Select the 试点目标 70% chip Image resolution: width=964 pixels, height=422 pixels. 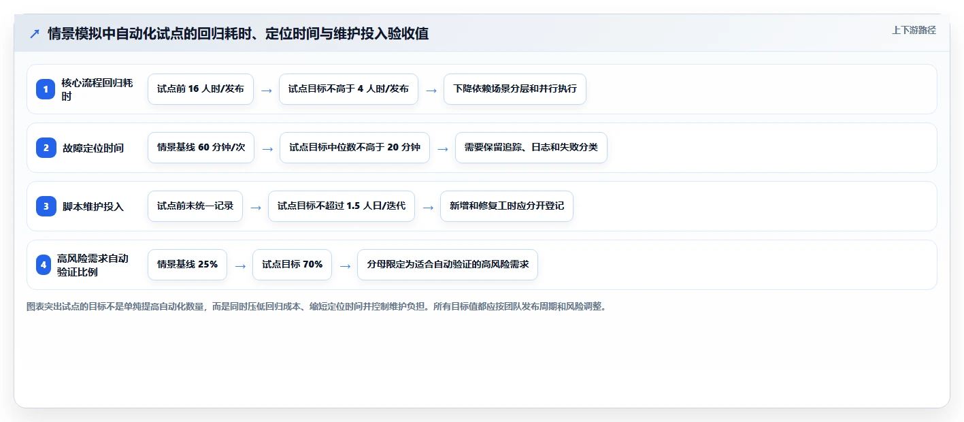click(292, 265)
